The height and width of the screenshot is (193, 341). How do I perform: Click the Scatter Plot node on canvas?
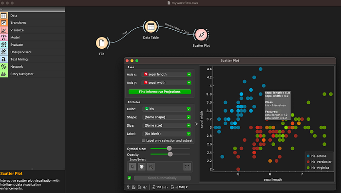(x=201, y=35)
